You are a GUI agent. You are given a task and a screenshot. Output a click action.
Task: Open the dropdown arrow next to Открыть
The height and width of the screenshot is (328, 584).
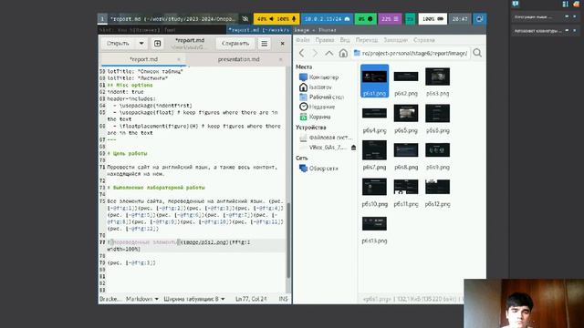[x=141, y=44]
